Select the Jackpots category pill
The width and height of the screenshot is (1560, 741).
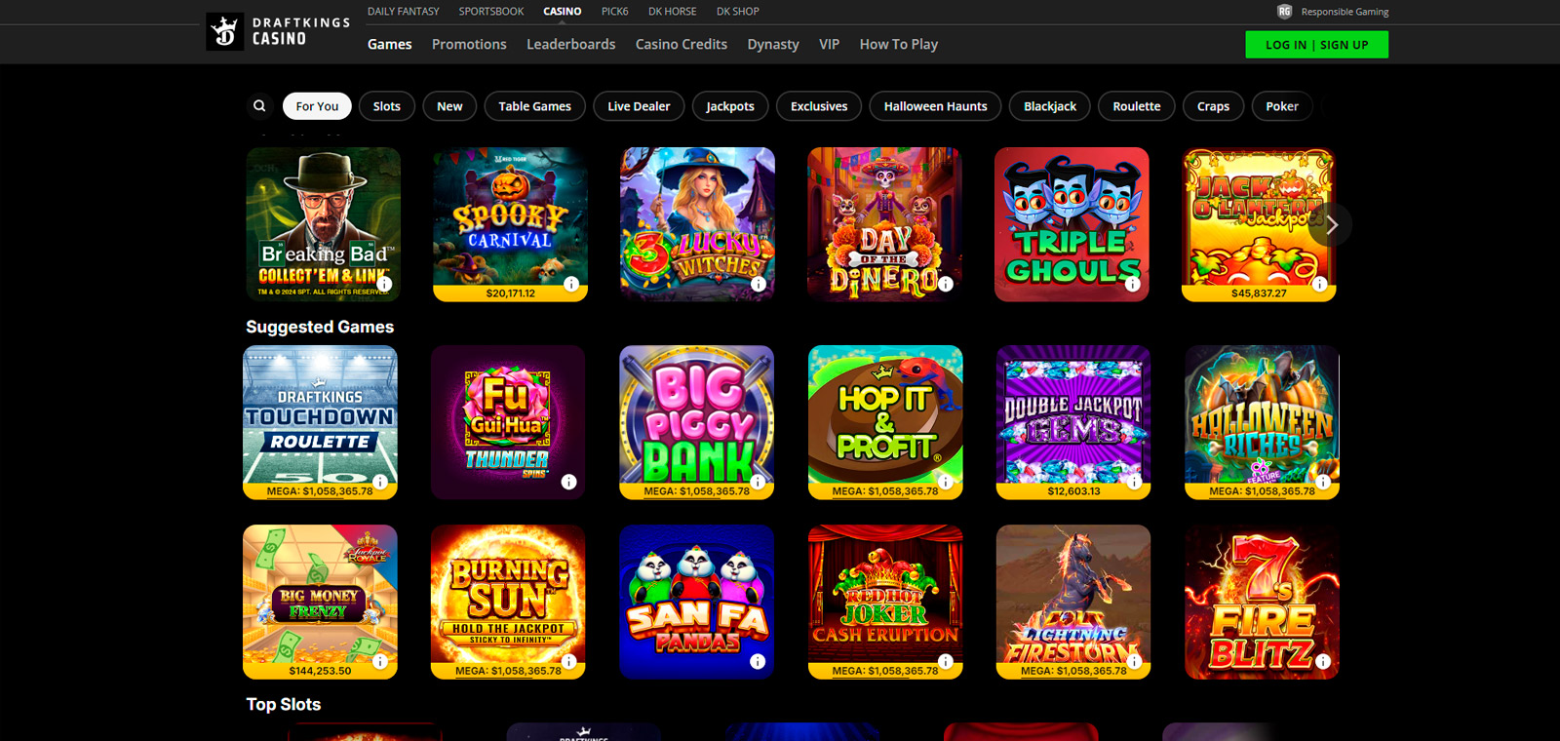click(730, 106)
